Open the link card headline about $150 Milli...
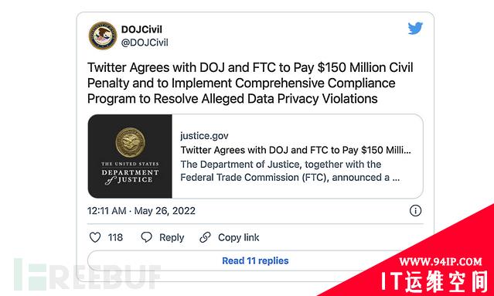This screenshot has height=296, width=494. point(295,150)
